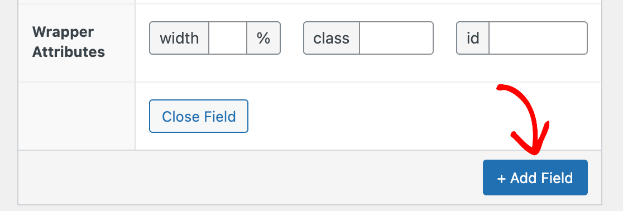
Task: Click the 'id' prefix label
Action: click(473, 38)
